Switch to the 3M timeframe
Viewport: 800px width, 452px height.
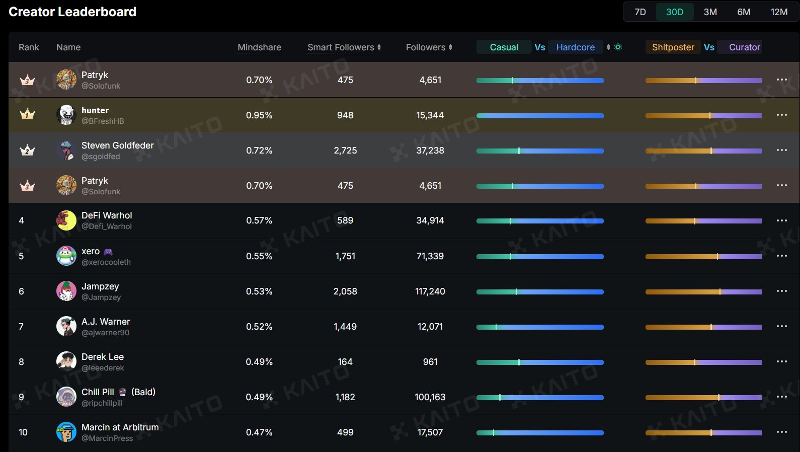(710, 12)
